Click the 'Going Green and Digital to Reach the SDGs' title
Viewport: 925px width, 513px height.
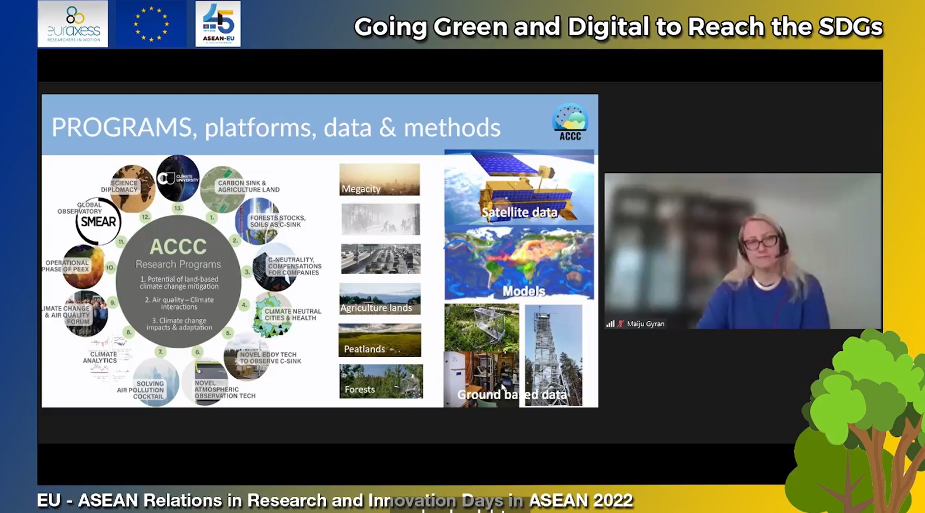click(x=618, y=27)
